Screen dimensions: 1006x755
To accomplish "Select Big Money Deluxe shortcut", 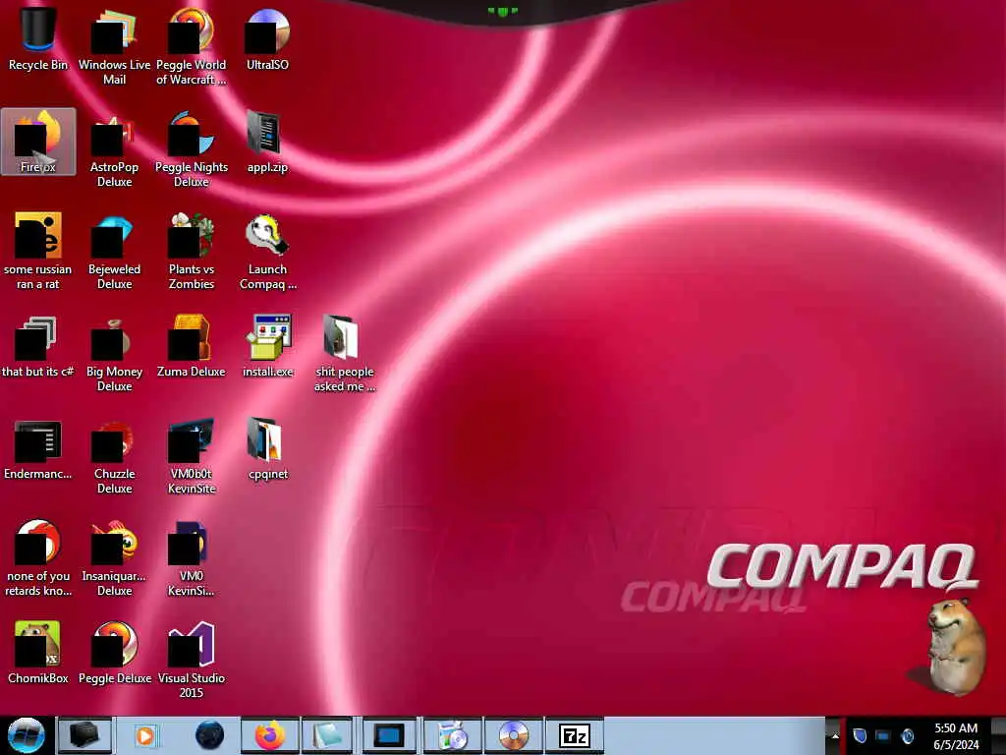I will (114, 354).
